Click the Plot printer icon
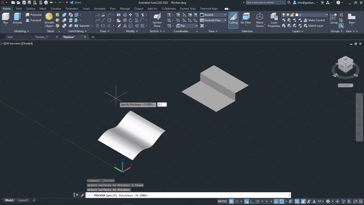364x205 pixels. [46, 3]
